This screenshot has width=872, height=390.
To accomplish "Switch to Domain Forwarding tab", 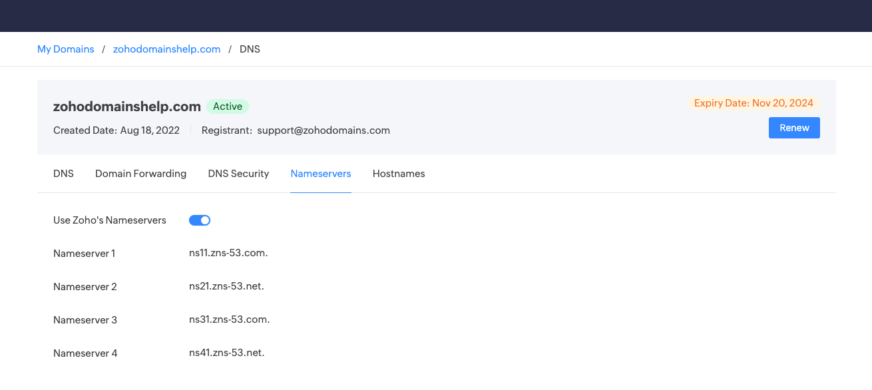I will [x=140, y=174].
